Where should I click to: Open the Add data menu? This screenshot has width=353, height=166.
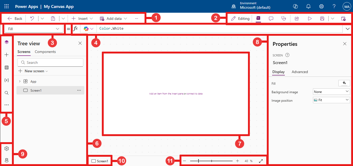[x=114, y=19]
